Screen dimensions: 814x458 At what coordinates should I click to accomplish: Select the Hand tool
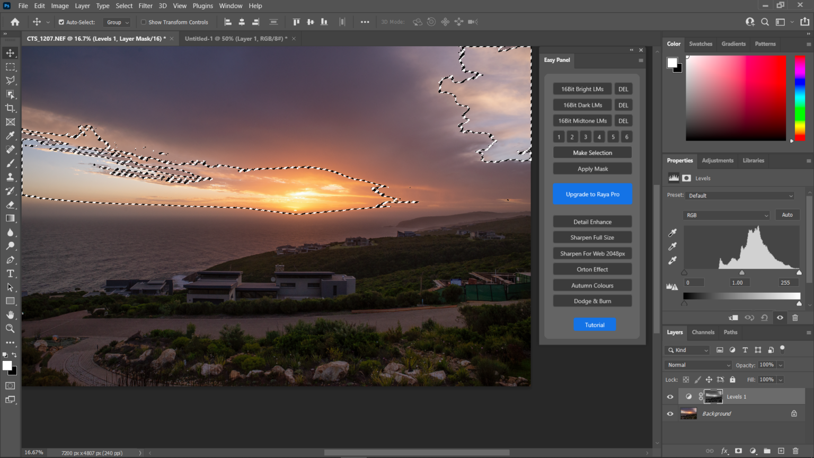coord(10,315)
